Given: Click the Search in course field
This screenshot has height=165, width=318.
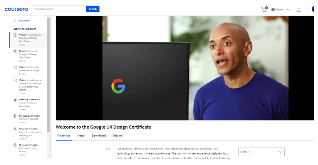Looking at the screenshot, I should pos(59,9).
